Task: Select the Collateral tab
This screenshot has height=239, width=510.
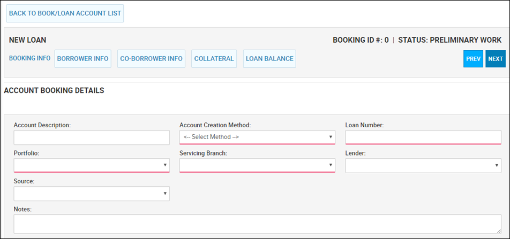Action: [214, 59]
